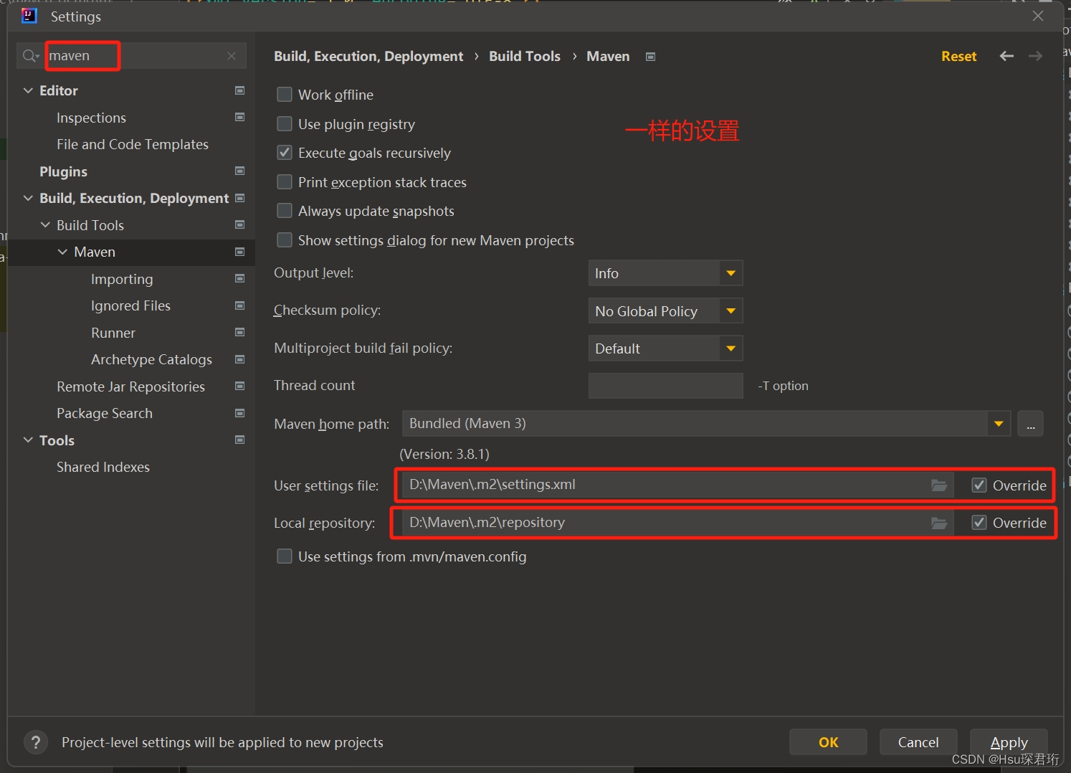Collapse the Maven tree node
This screenshot has width=1071, height=773.
[62, 252]
